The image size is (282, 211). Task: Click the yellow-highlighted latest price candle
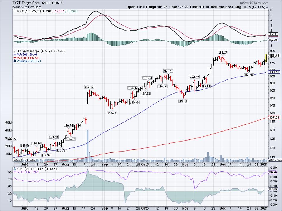(x=266, y=58)
